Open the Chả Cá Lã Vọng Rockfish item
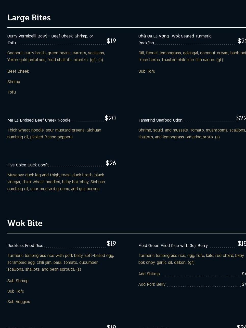Image resolution: width=246 pixels, height=328 pixels. tap(175, 36)
